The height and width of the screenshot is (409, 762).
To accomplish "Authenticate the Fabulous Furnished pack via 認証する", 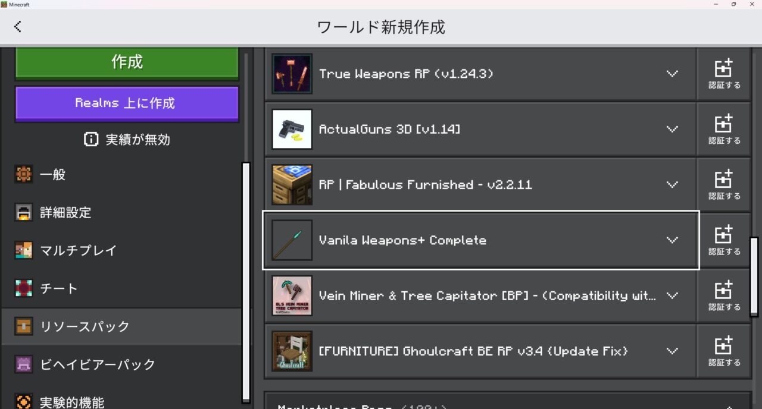I will pyautogui.click(x=724, y=184).
